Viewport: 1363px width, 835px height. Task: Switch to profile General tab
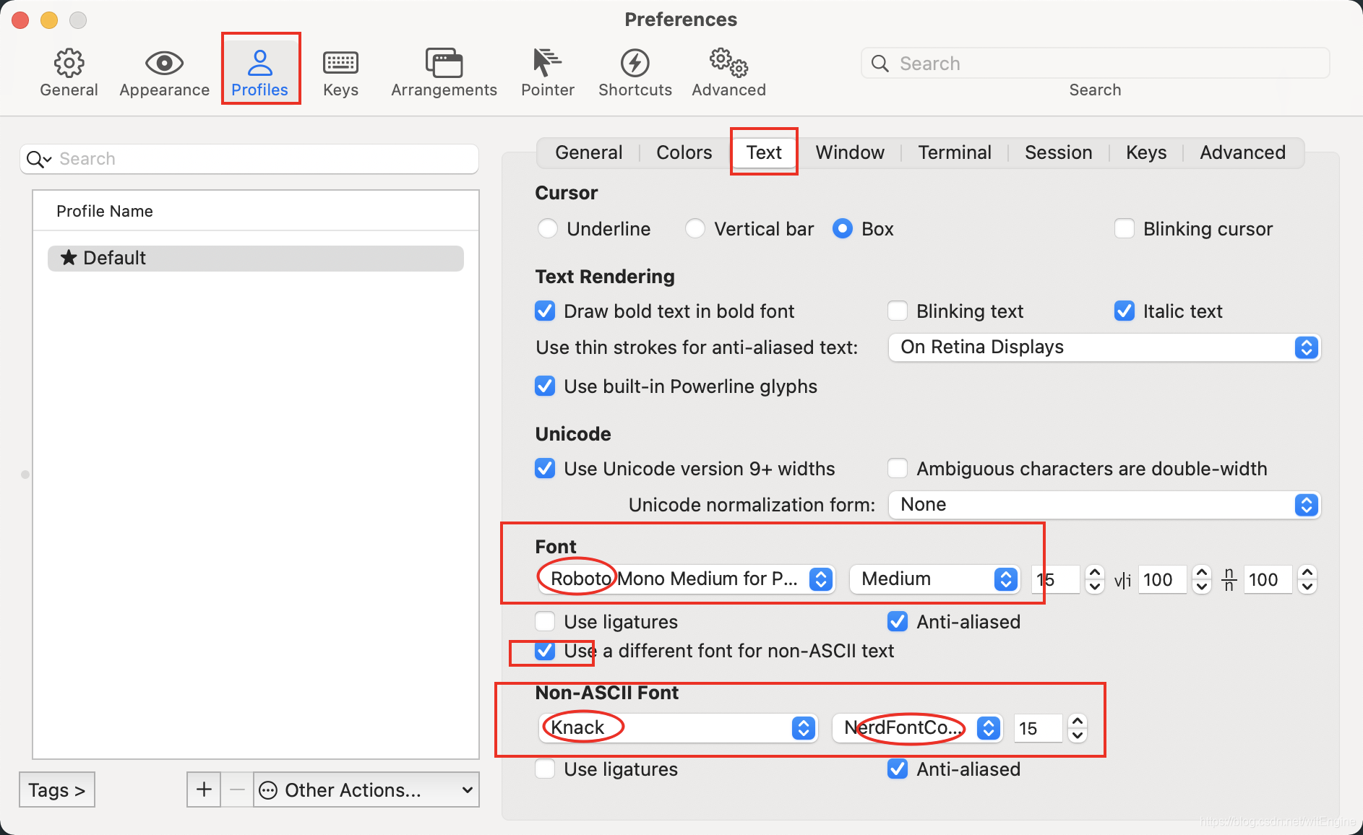pyautogui.click(x=588, y=153)
